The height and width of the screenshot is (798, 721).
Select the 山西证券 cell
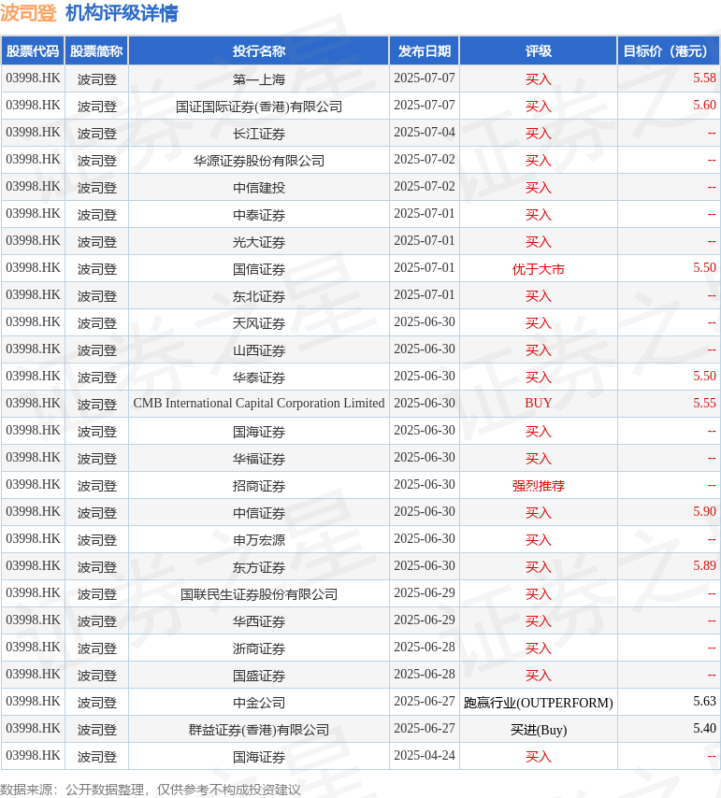[x=259, y=350]
